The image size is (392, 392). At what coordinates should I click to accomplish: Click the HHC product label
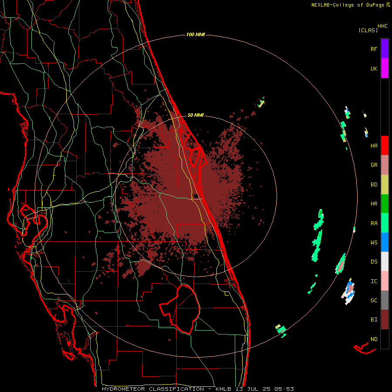pos(382,26)
